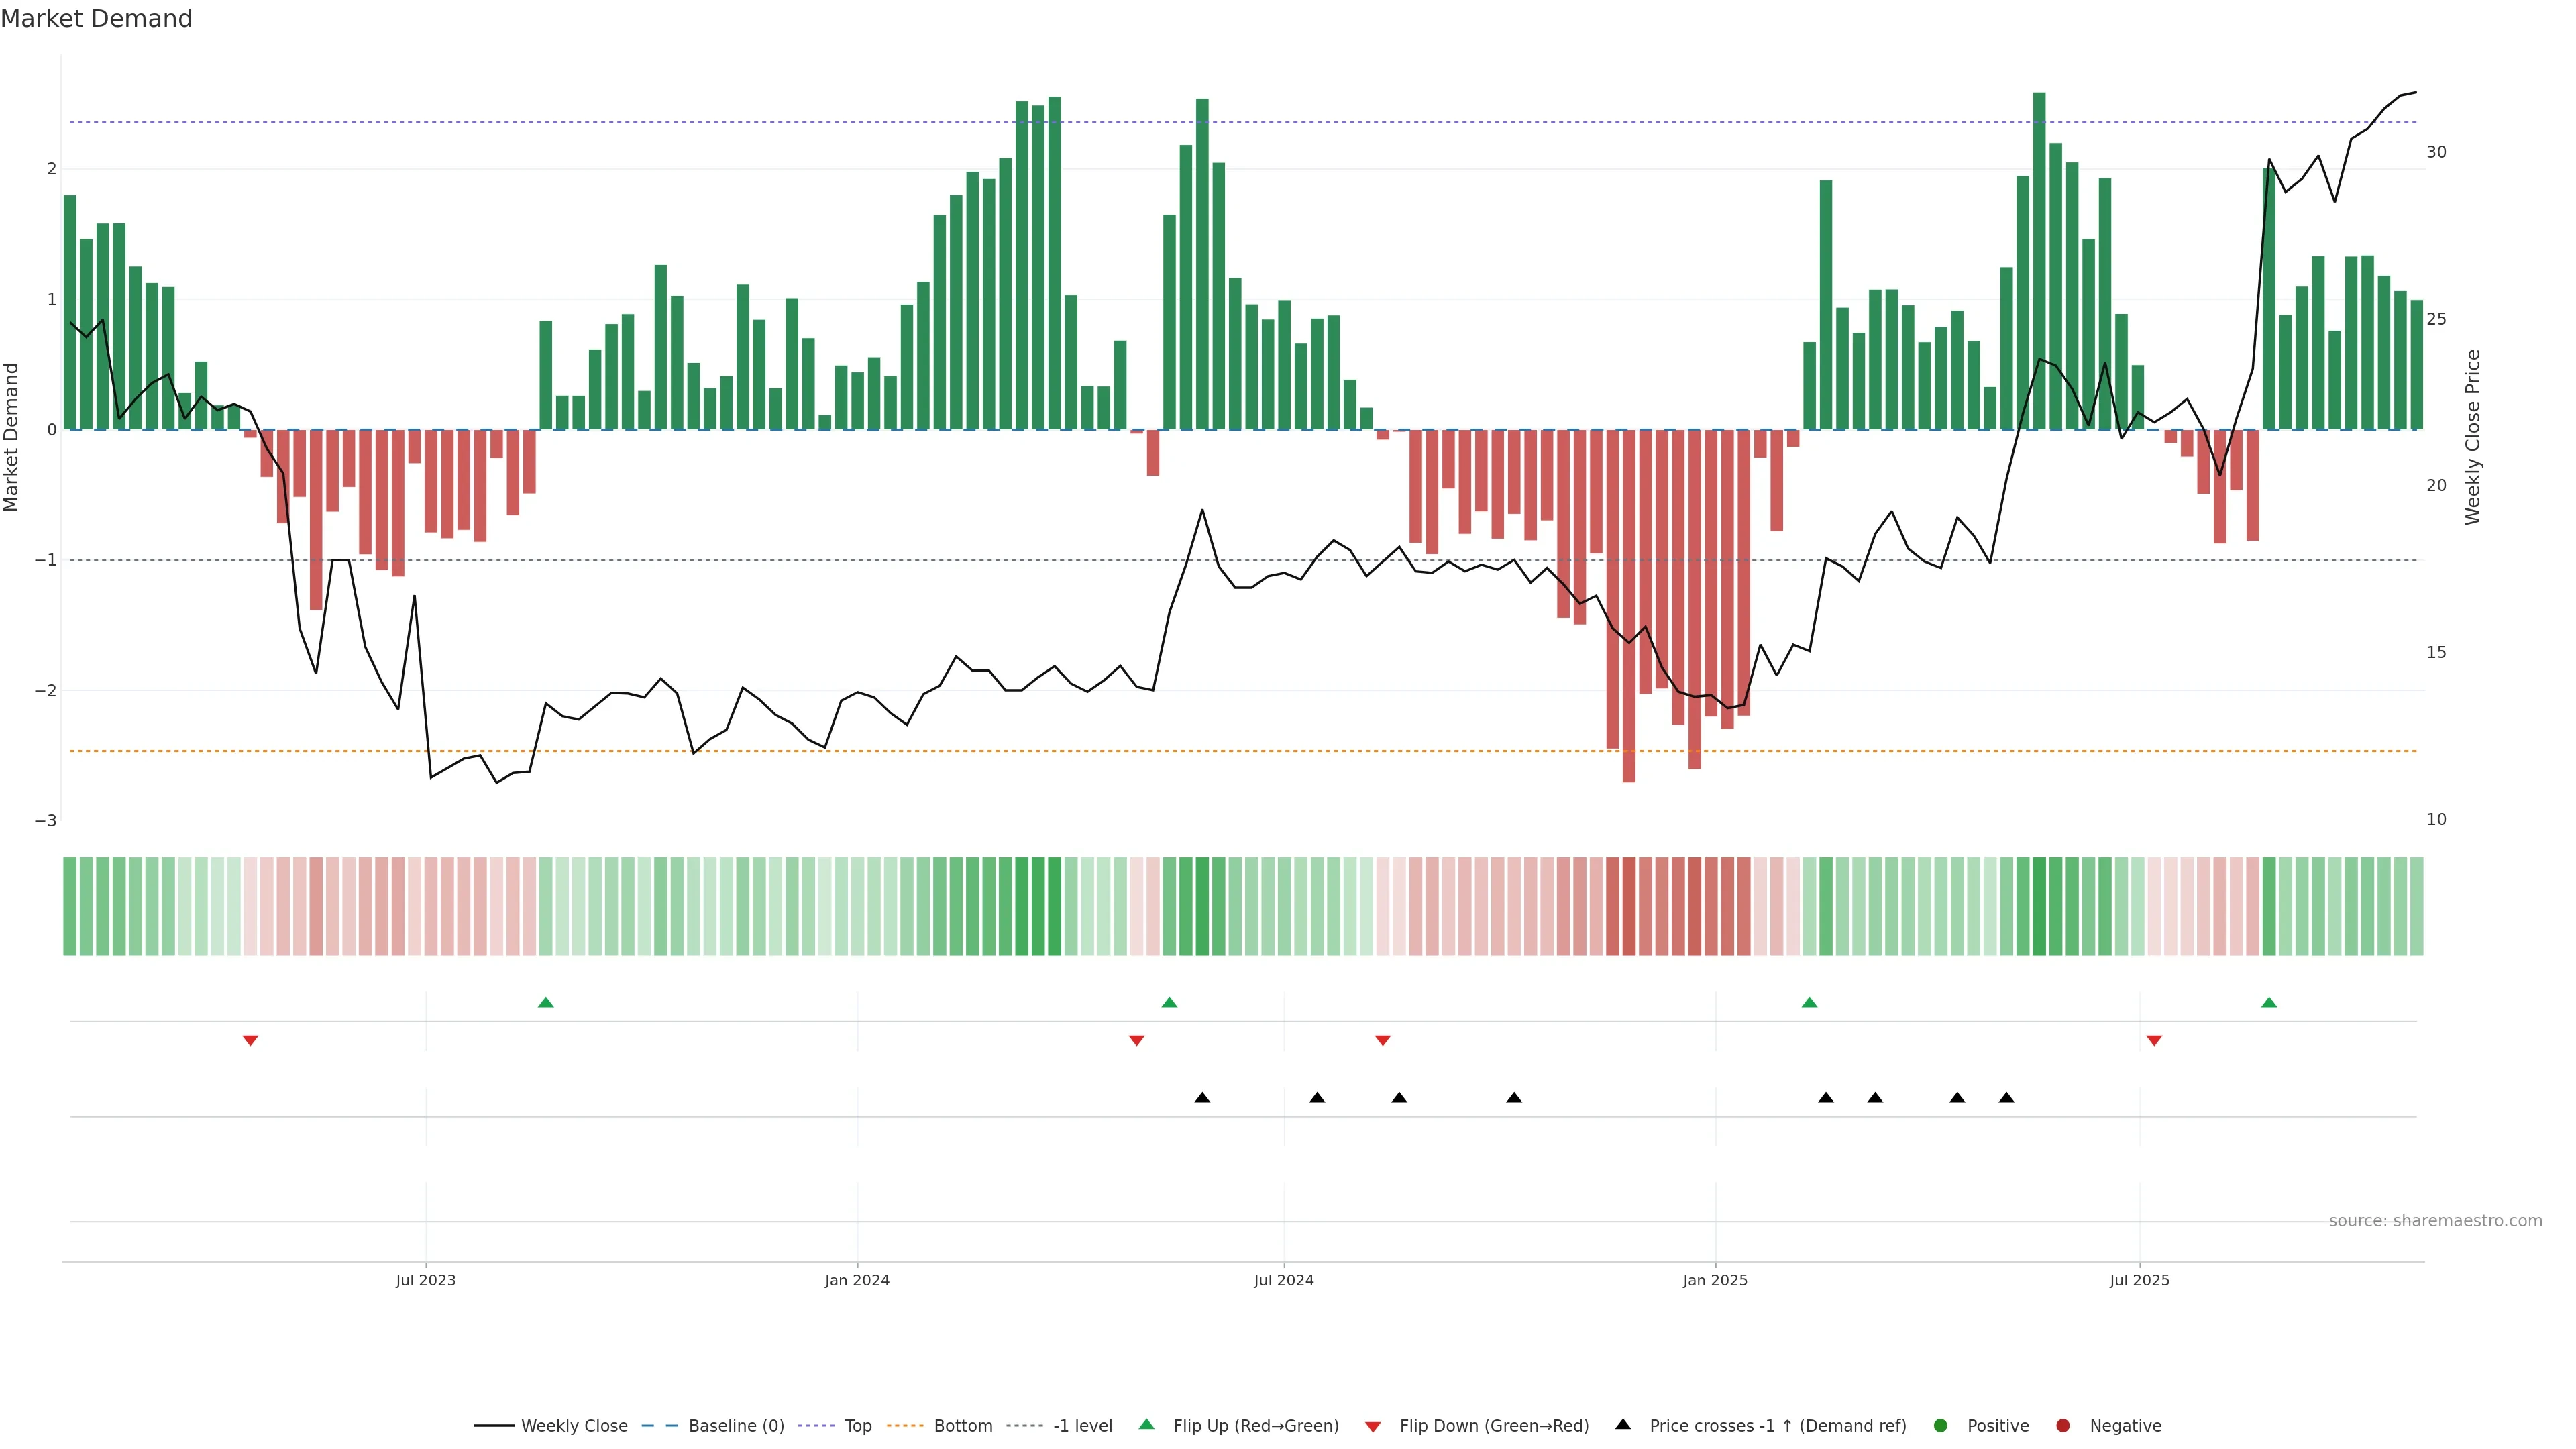The width and height of the screenshot is (2576, 1449).
Task: Click the Jul 2024 axis label
Action: (x=1284, y=1280)
